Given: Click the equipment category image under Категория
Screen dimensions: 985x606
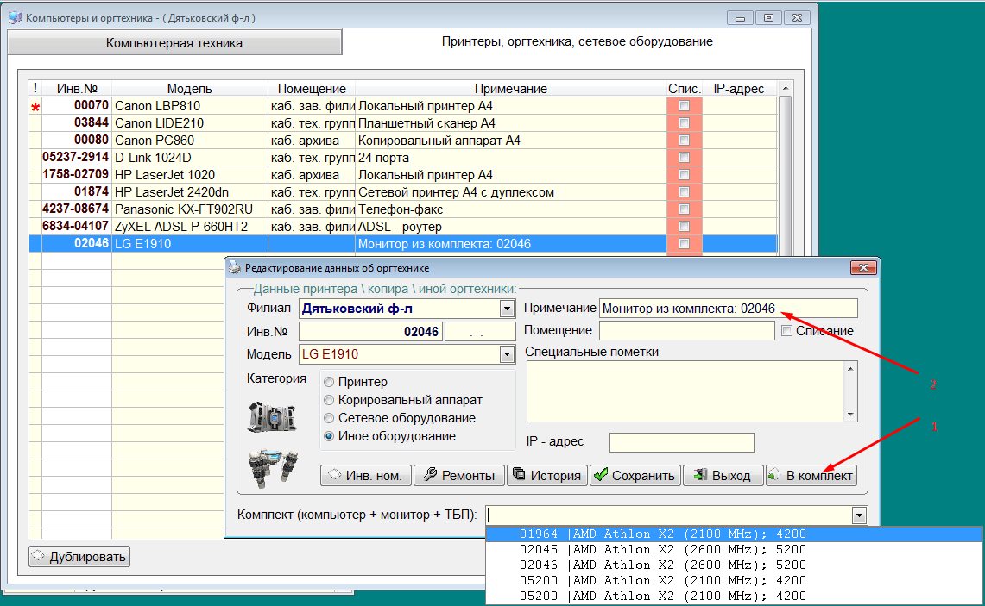Looking at the screenshot, I should pos(272,416).
